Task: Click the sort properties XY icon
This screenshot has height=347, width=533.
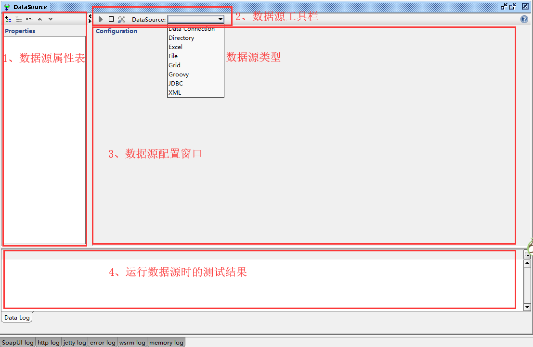Action: point(29,19)
